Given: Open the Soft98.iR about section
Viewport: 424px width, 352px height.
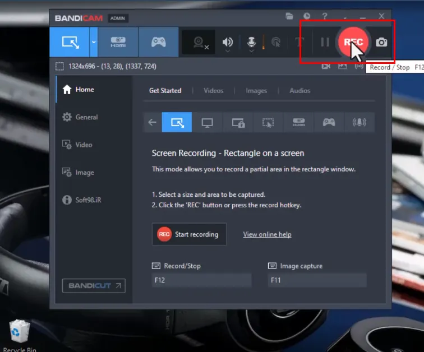Looking at the screenshot, I should tap(94, 200).
